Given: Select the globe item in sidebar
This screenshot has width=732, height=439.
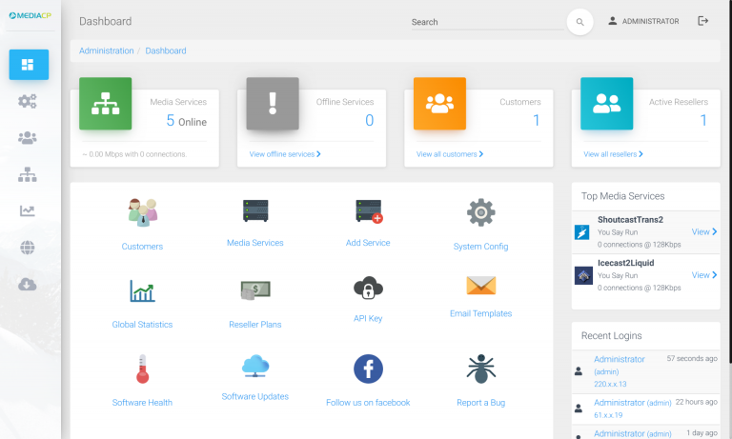Looking at the screenshot, I should point(28,247).
